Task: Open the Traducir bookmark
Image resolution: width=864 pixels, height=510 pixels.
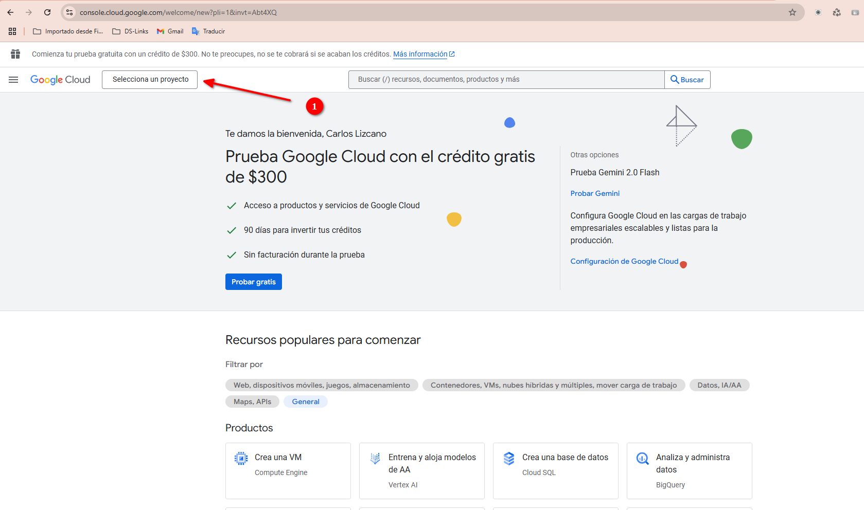Action: click(x=208, y=31)
